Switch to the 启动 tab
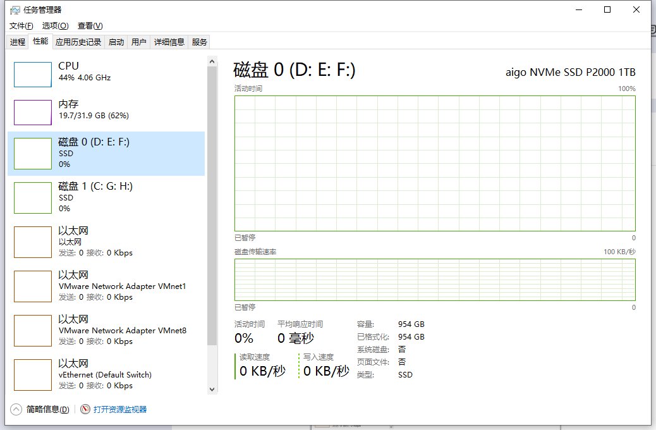 [116, 42]
